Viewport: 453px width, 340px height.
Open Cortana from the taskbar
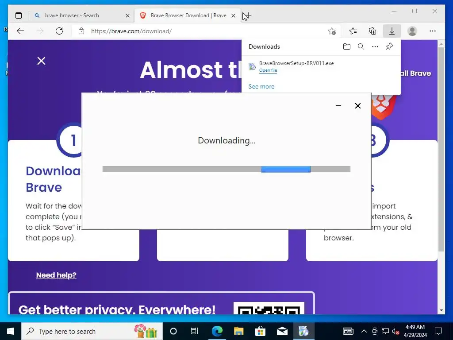(x=173, y=331)
